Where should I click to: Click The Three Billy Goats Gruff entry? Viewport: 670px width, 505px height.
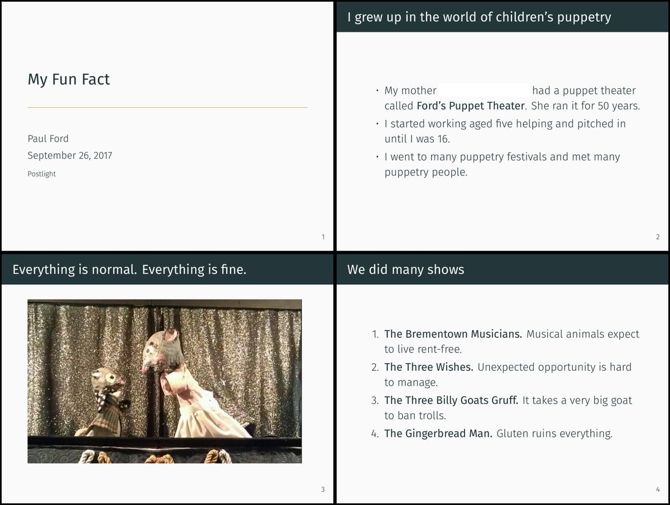click(x=451, y=400)
